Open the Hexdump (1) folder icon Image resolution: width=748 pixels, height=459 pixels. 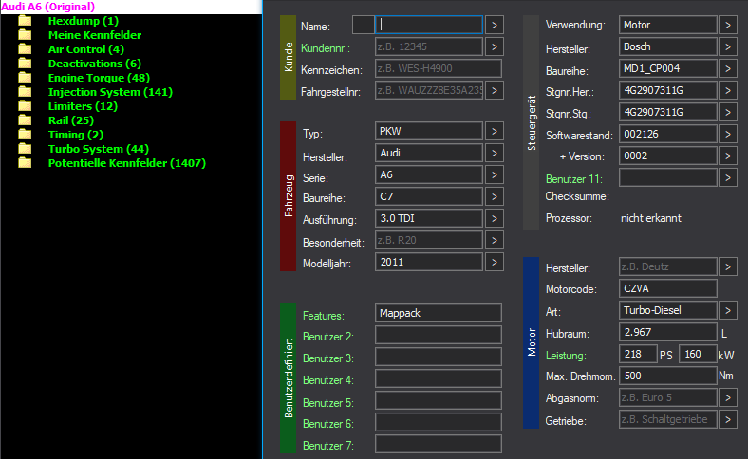(x=25, y=21)
